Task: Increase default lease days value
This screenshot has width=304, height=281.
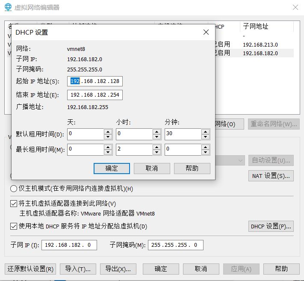Action: (108, 132)
